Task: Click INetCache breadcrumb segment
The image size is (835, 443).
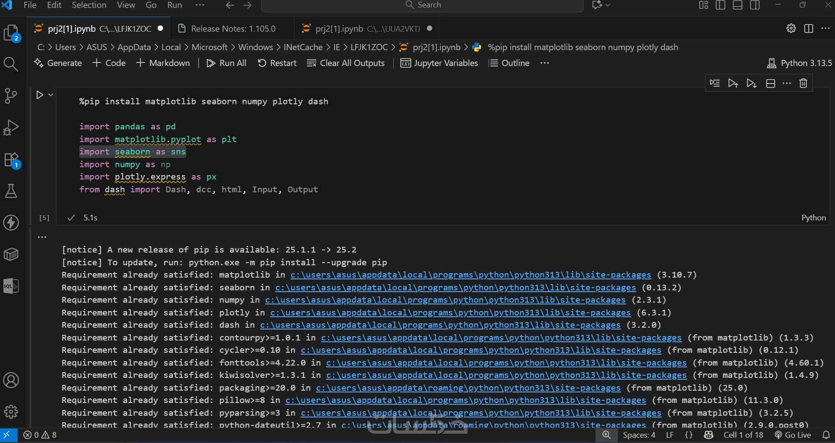Action: tap(303, 47)
